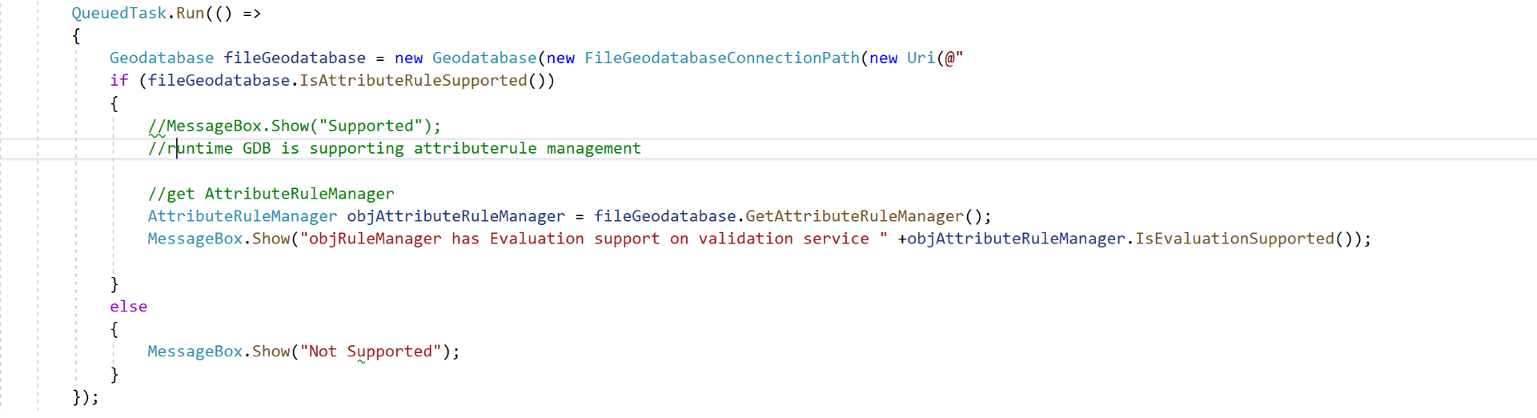Click the Uri class name

coord(921,58)
